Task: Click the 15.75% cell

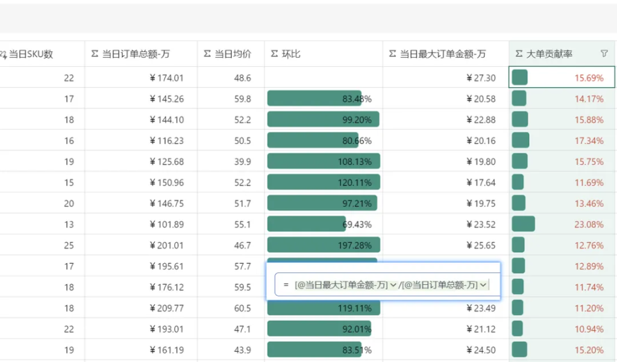Action: (x=562, y=161)
